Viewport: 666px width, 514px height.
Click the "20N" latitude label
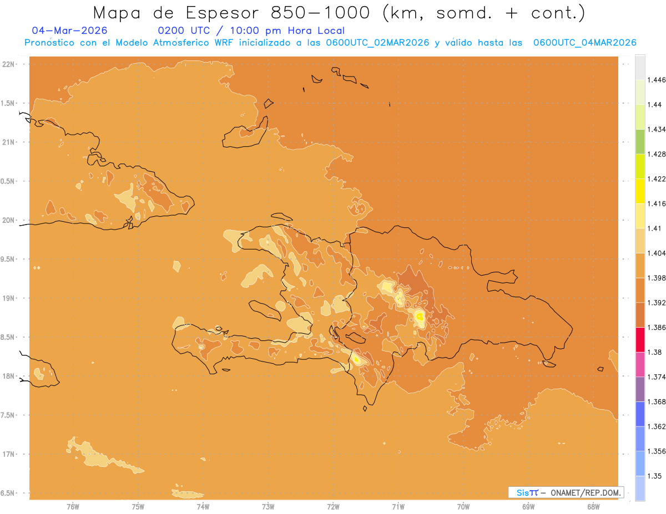point(8,220)
